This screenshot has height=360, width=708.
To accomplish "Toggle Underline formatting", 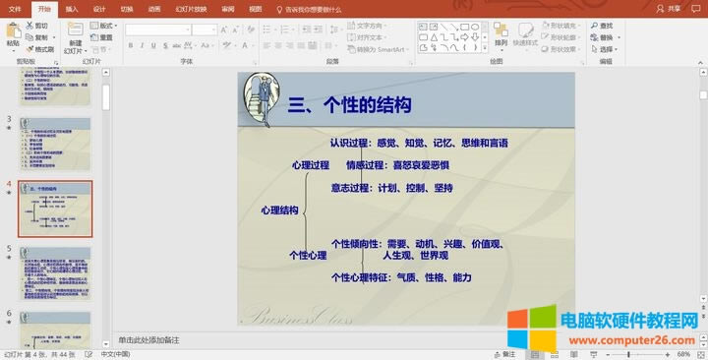I will (153, 45).
